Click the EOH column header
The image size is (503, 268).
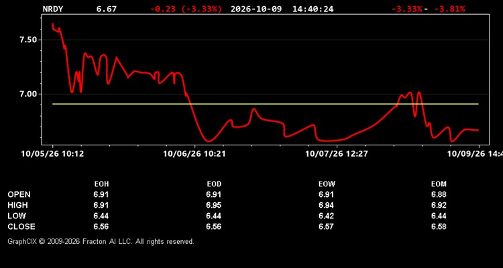101,184
